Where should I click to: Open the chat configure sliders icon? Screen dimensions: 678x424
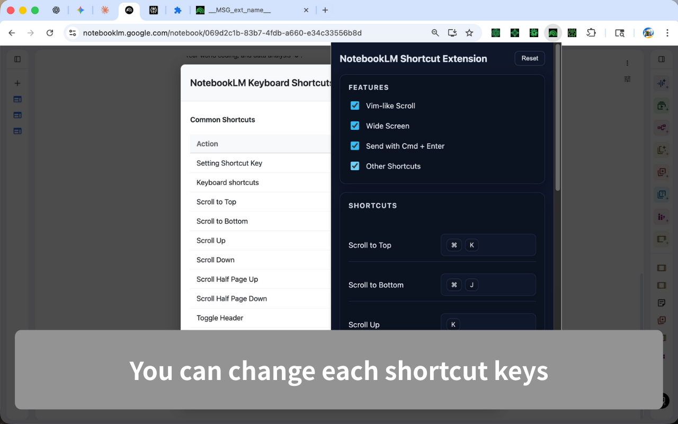(x=627, y=79)
